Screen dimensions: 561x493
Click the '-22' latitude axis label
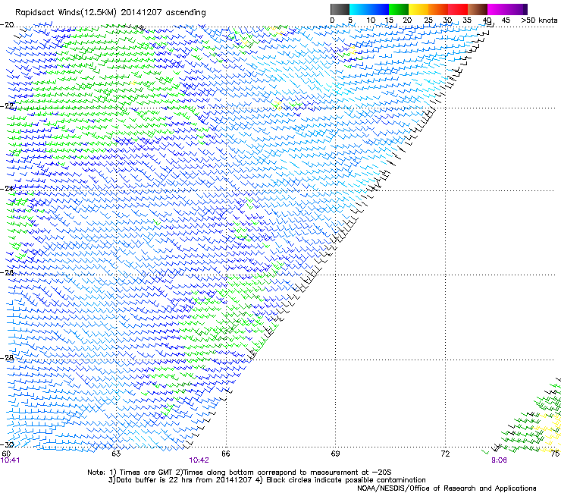(x=7, y=106)
